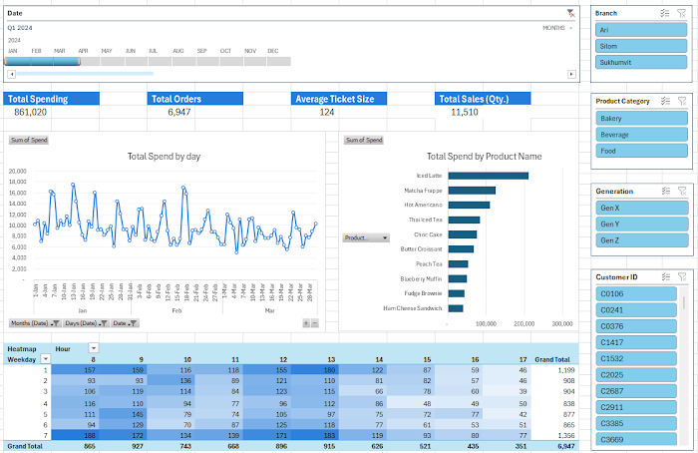This screenshot has height=453, width=698.
Task: Click the timeline horizontal scrollbar thumb
Action: click(85, 74)
